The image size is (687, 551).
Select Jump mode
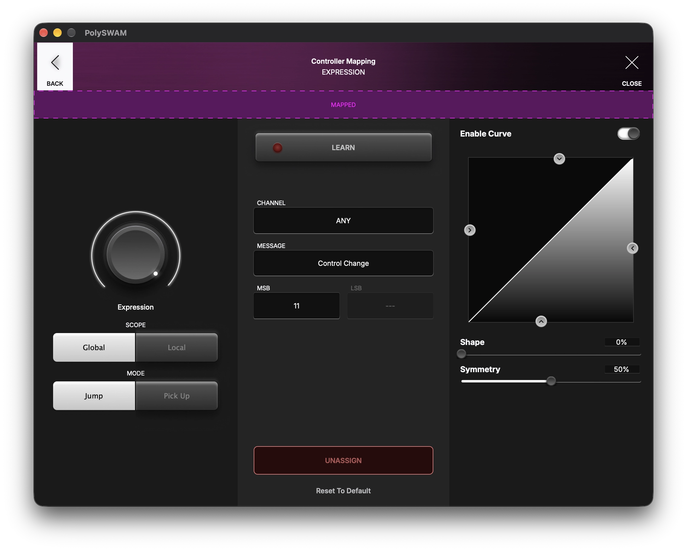pyautogui.click(x=94, y=396)
